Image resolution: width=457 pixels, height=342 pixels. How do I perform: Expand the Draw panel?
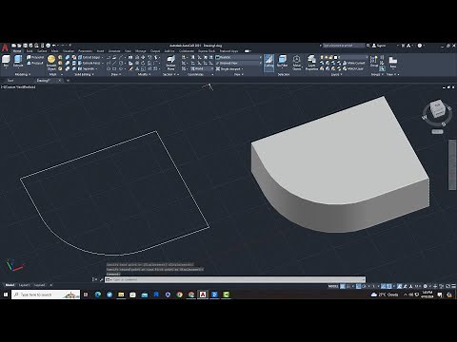tap(115, 74)
